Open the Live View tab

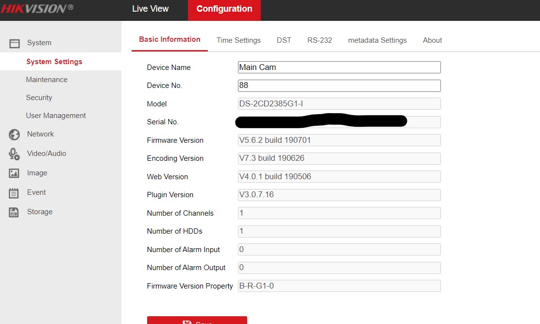[x=151, y=9]
